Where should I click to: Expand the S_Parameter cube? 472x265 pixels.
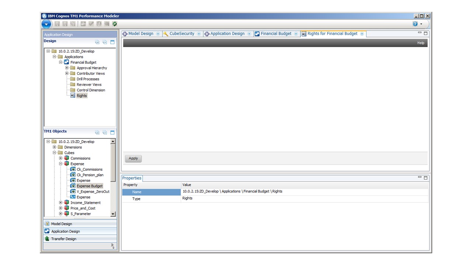(61, 213)
